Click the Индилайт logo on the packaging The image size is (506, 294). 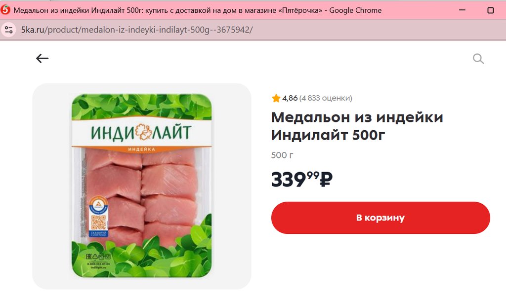tap(141, 133)
